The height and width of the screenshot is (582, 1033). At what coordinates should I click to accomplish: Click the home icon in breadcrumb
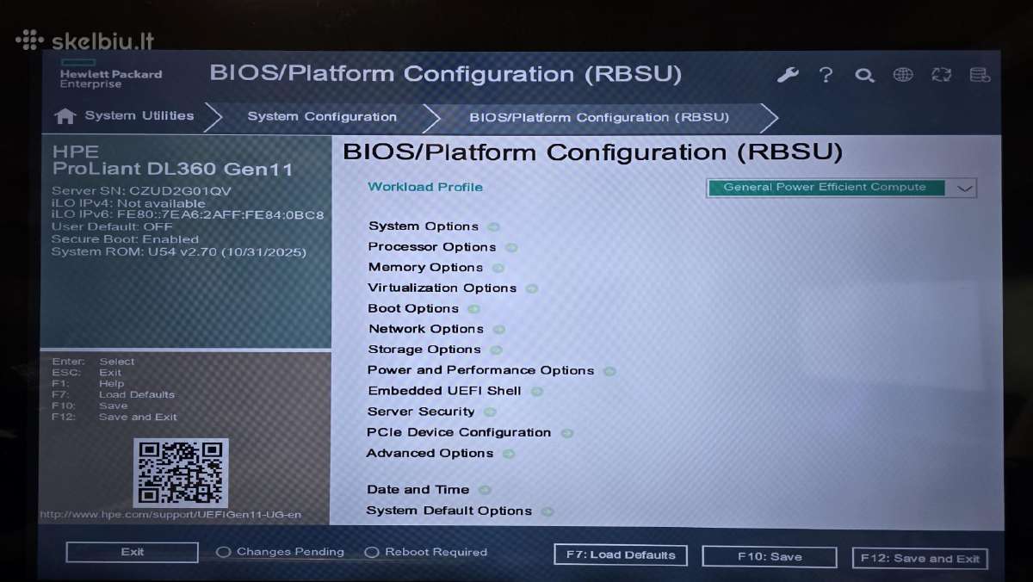click(65, 116)
